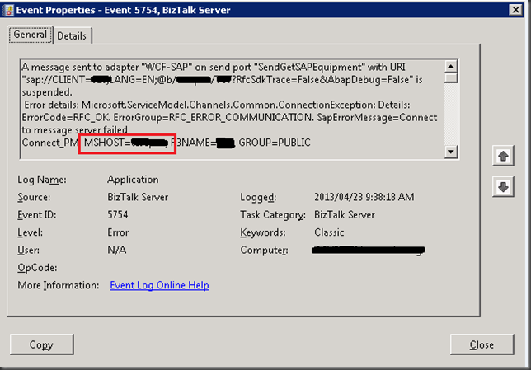The height and width of the screenshot is (370, 531).
Task: Close the Event Properties window
Action: 515,10
